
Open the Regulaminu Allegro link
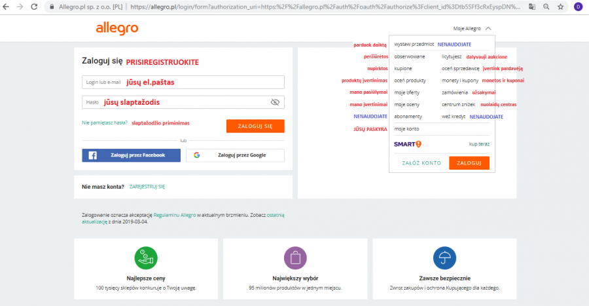[175, 215]
